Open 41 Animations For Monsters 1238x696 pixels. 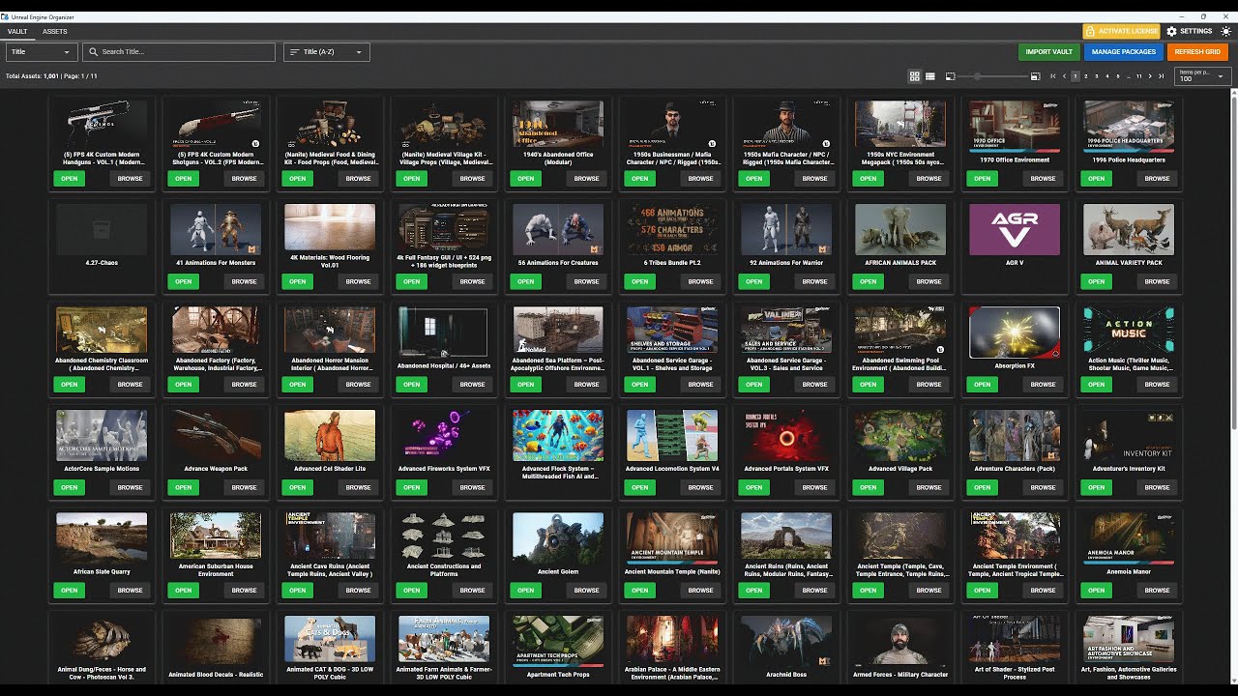(183, 281)
